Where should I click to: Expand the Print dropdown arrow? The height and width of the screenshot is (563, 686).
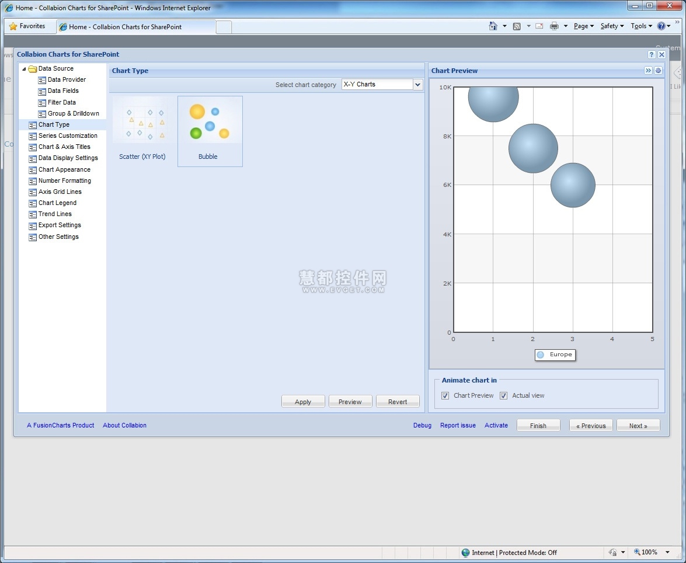565,26
